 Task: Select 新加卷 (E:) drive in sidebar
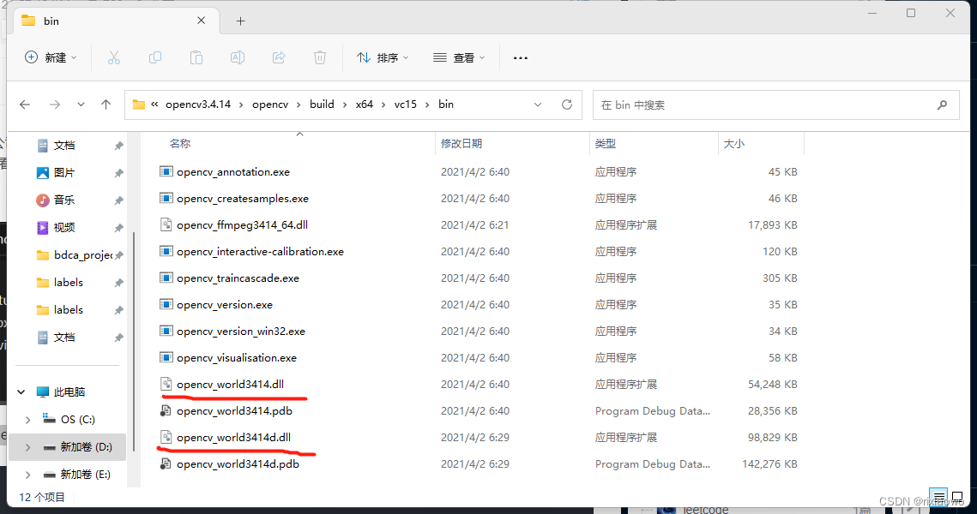(86, 475)
